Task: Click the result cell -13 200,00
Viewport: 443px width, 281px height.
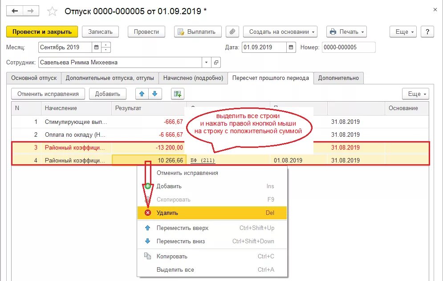Action: 149,147
